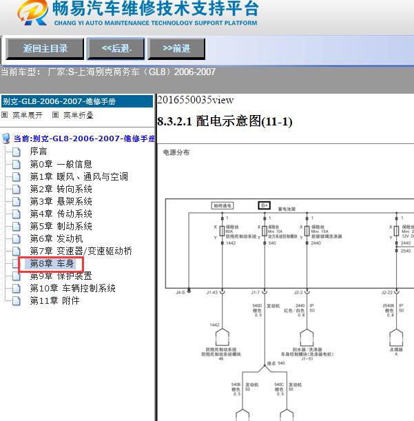414x421 pixels.
Task: Click the 菜单折叠 list icon
Action: [x=55, y=115]
